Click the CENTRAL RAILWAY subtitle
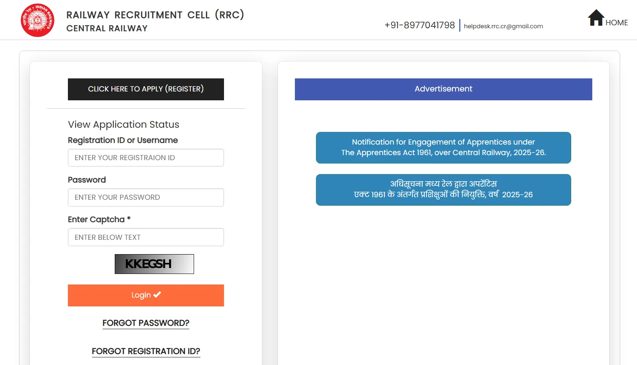This screenshot has width=637, height=365. [x=107, y=28]
